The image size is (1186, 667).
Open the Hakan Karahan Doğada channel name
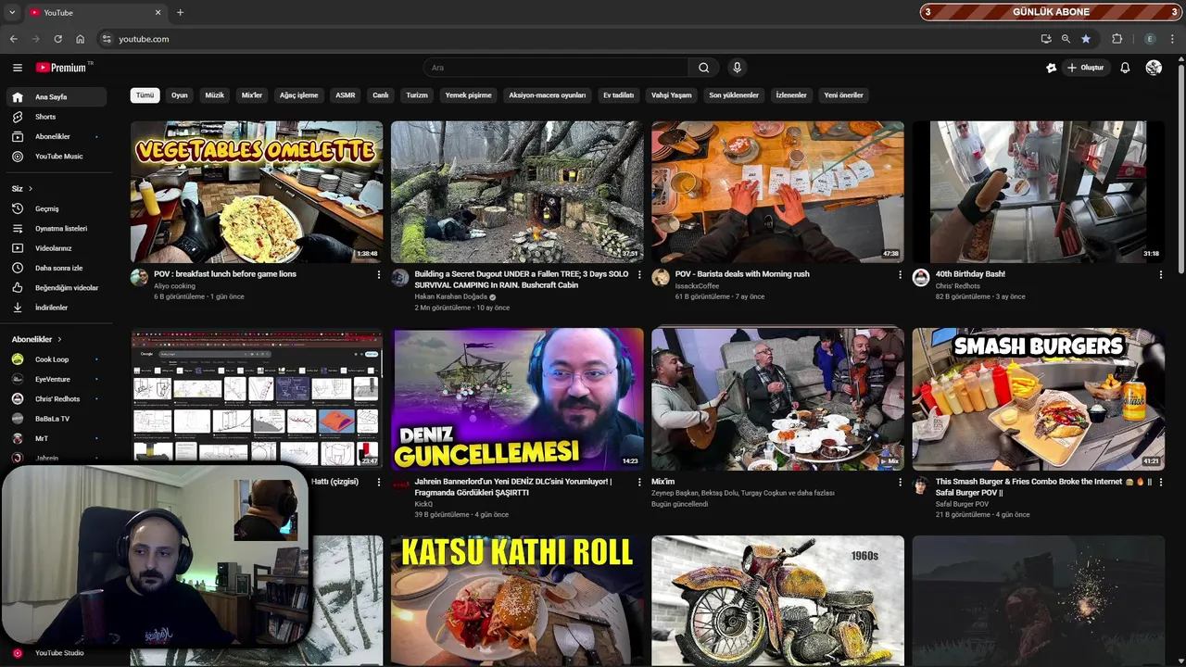pyautogui.click(x=450, y=296)
